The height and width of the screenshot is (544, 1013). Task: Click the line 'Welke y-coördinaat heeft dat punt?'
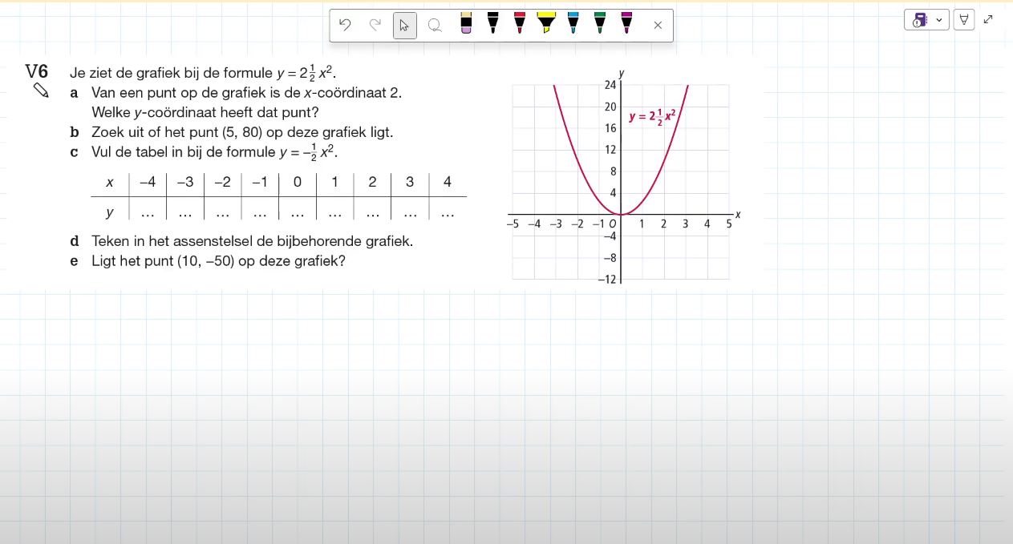(205, 112)
